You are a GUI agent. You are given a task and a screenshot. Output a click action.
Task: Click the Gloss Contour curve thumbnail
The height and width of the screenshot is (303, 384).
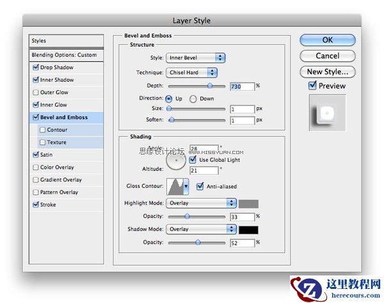tap(175, 187)
